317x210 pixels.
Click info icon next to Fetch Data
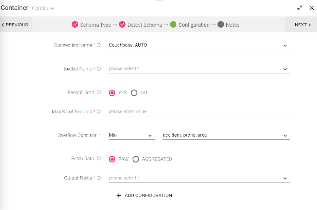click(99, 159)
